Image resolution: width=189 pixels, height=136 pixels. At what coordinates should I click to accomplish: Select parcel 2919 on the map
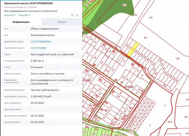tap(170, 122)
